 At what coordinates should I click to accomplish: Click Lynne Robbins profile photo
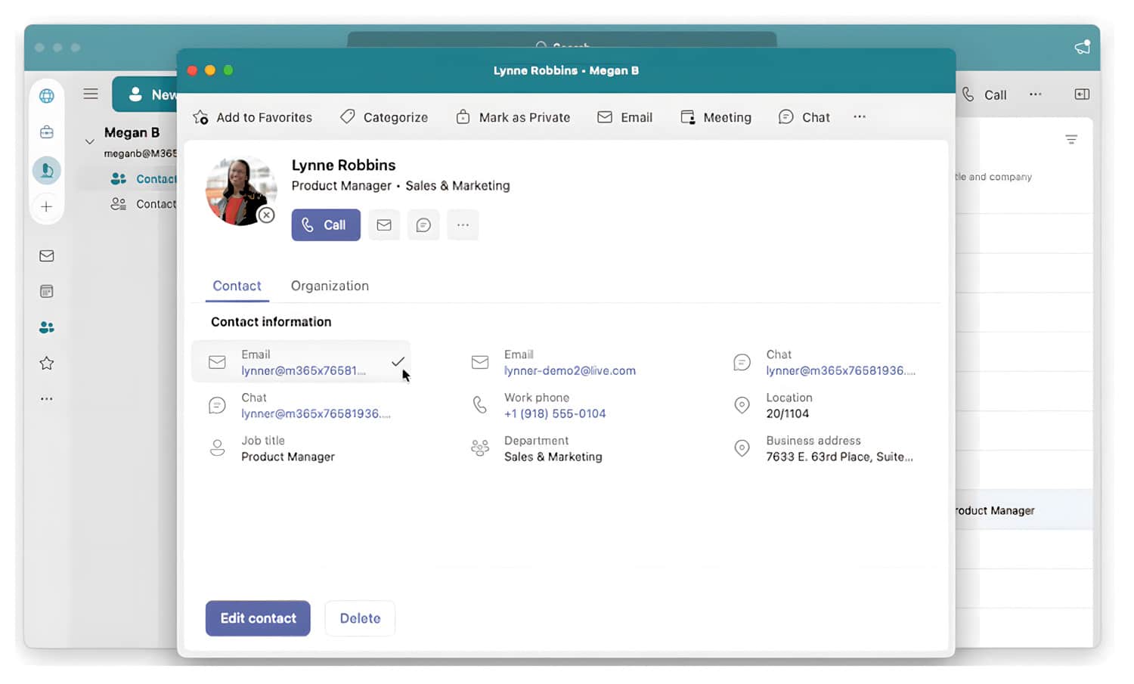(240, 191)
